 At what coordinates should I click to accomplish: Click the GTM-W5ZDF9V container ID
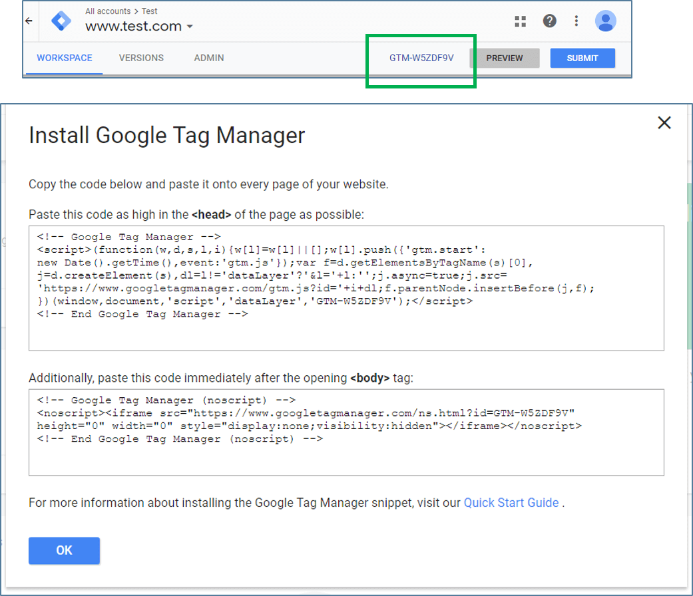click(x=420, y=58)
